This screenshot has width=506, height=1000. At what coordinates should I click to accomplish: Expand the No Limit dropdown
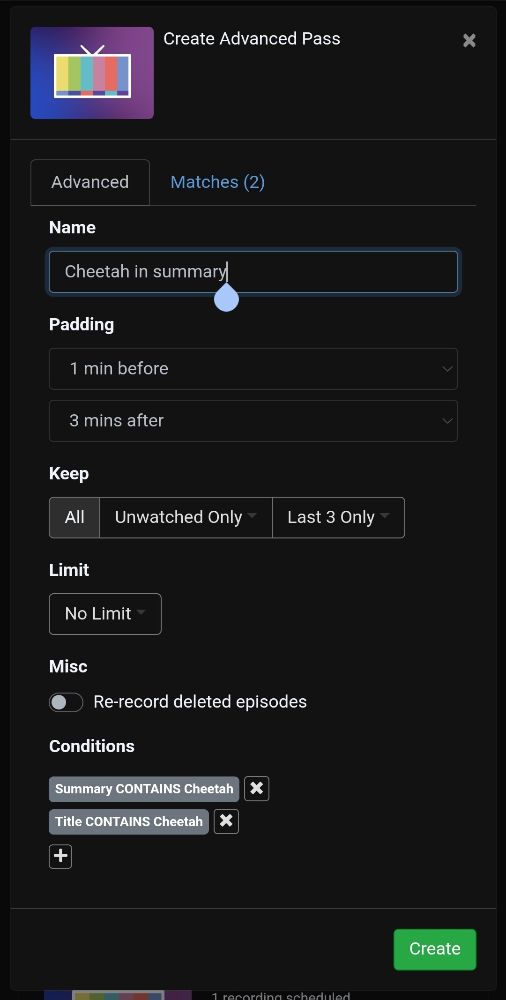105,614
